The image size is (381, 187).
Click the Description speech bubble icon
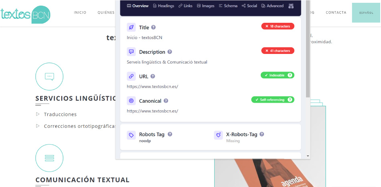tap(131, 52)
